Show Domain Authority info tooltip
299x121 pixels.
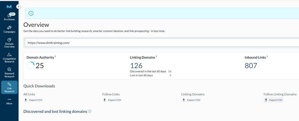tap(55, 57)
